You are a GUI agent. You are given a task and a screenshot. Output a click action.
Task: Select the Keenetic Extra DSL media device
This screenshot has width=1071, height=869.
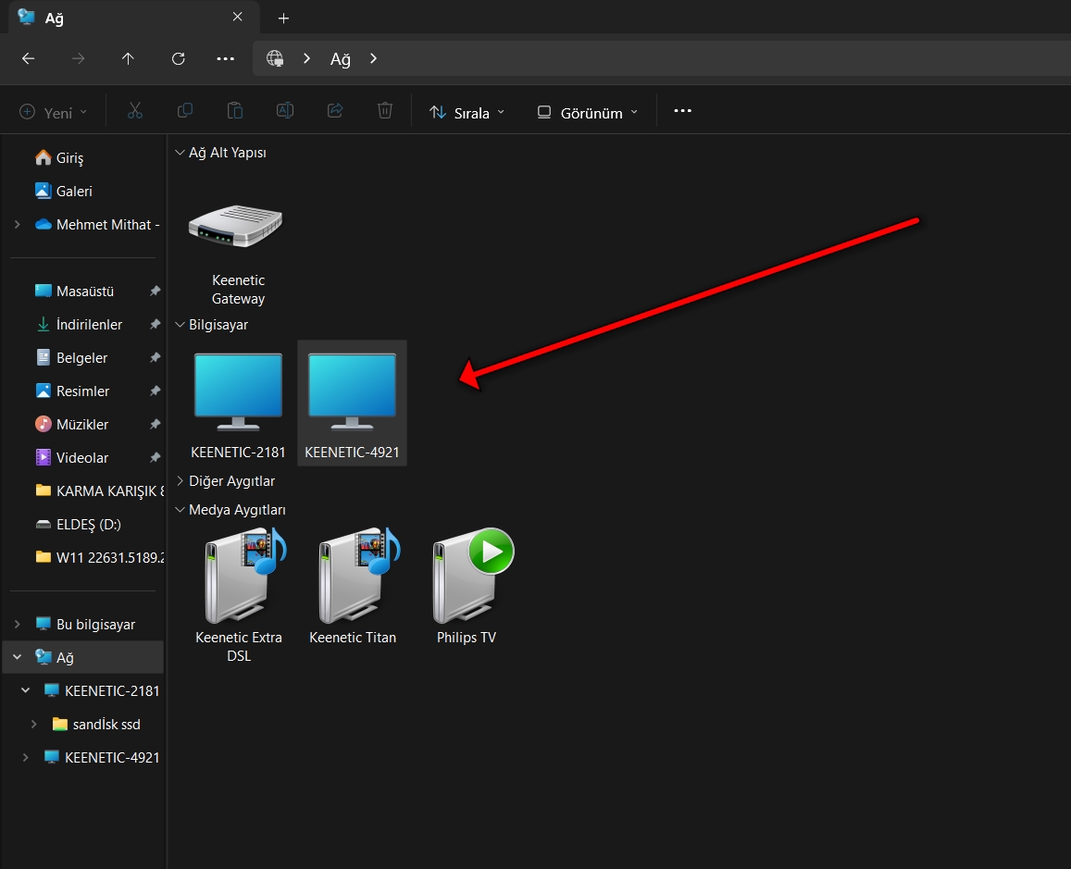click(239, 594)
